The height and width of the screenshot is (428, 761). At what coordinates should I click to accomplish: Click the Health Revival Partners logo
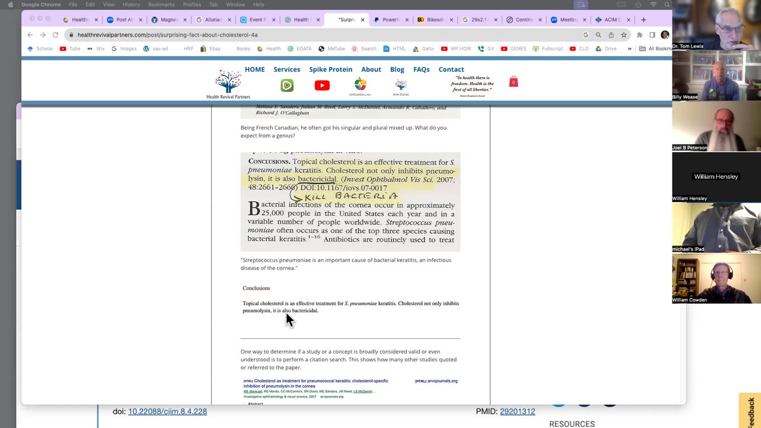[x=228, y=84]
